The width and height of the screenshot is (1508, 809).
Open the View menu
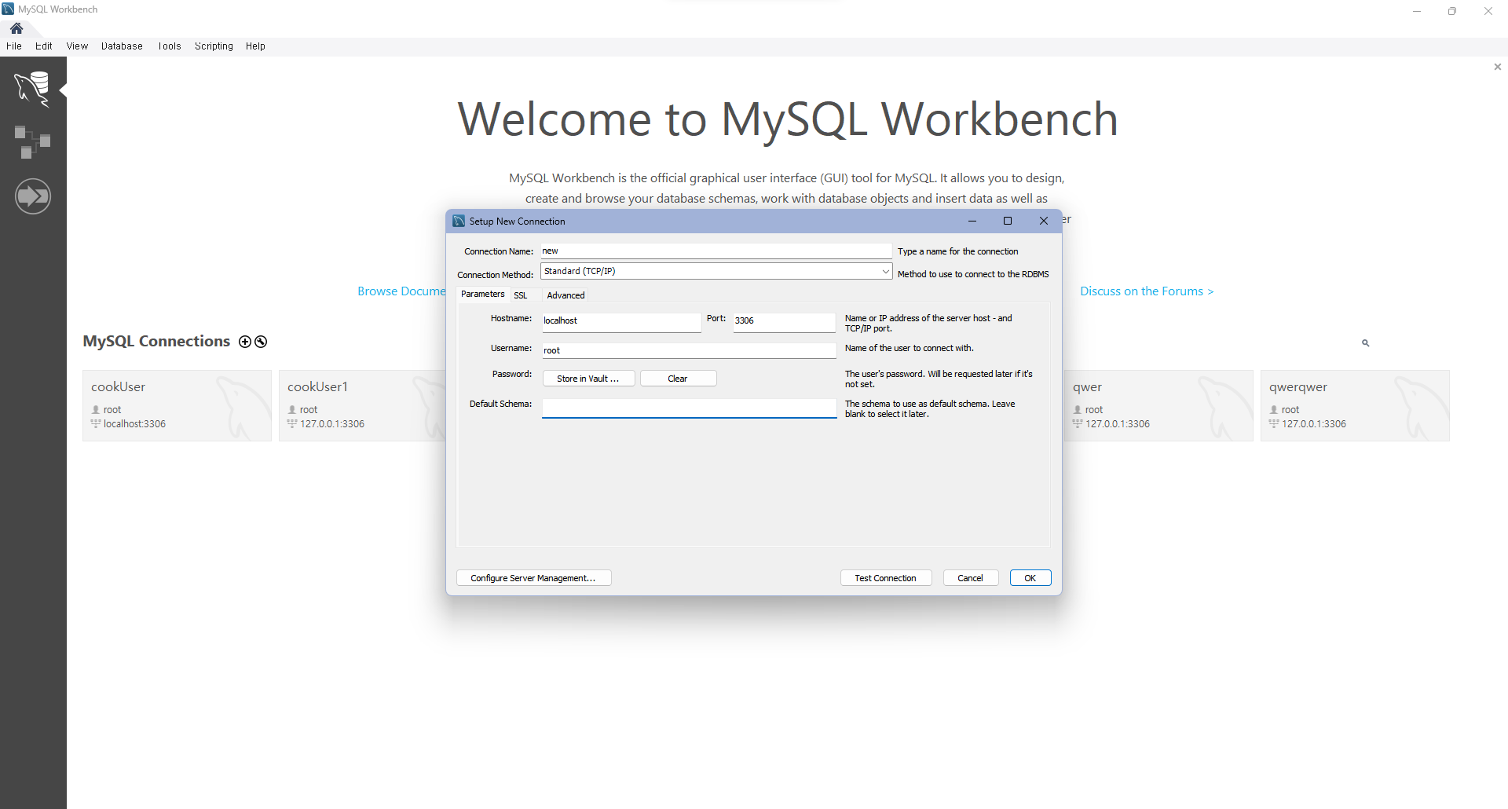(x=77, y=46)
